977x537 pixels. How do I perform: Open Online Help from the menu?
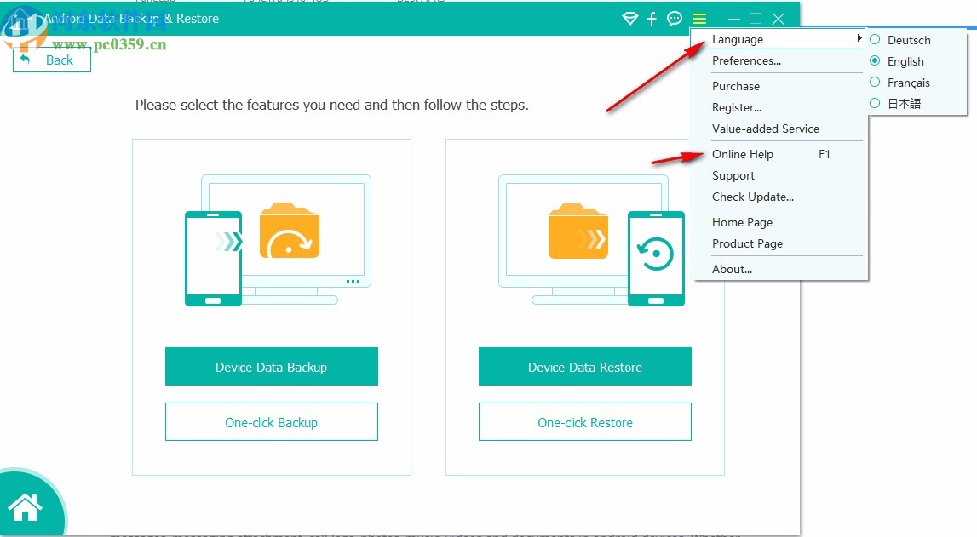tap(743, 154)
